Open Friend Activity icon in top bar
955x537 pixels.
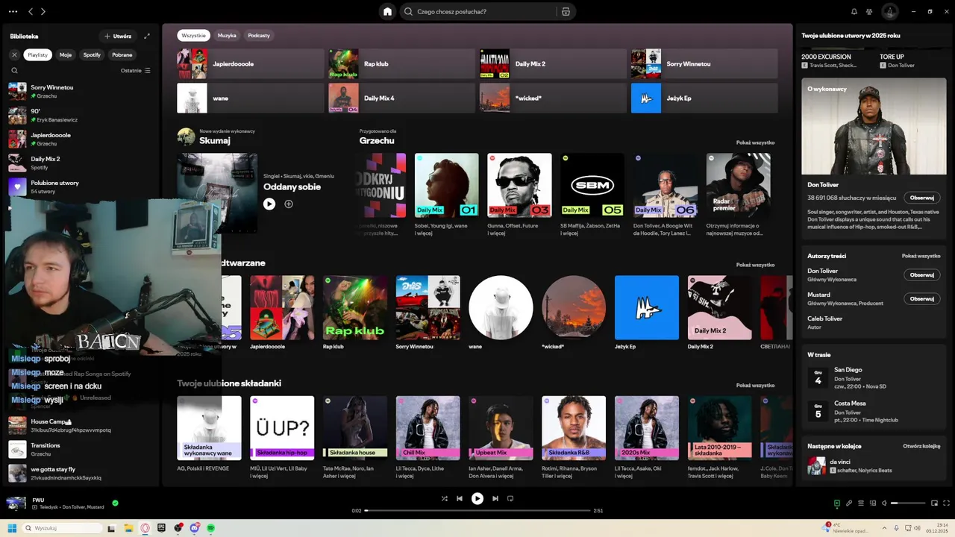click(869, 12)
